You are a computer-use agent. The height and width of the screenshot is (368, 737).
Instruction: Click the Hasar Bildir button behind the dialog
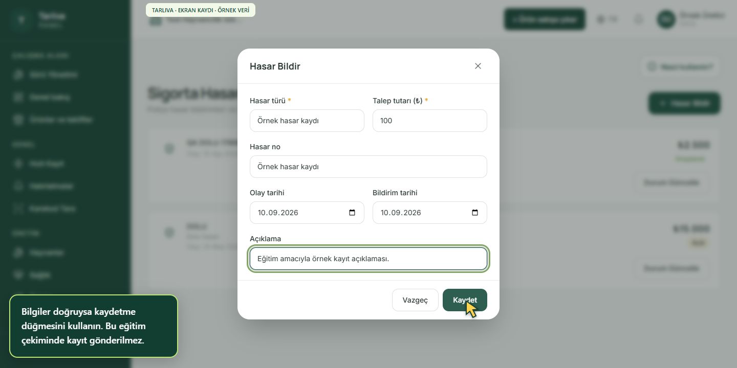pyautogui.click(x=684, y=103)
